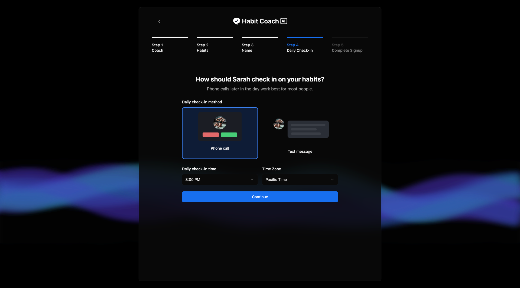Click the red decline bar in Phone call card

click(211, 135)
